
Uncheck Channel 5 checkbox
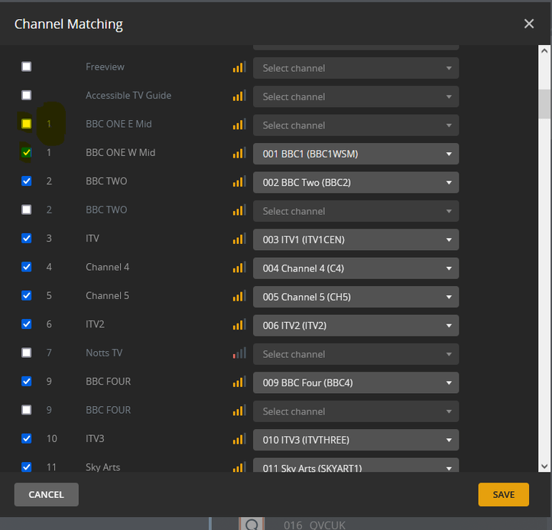[27, 295]
